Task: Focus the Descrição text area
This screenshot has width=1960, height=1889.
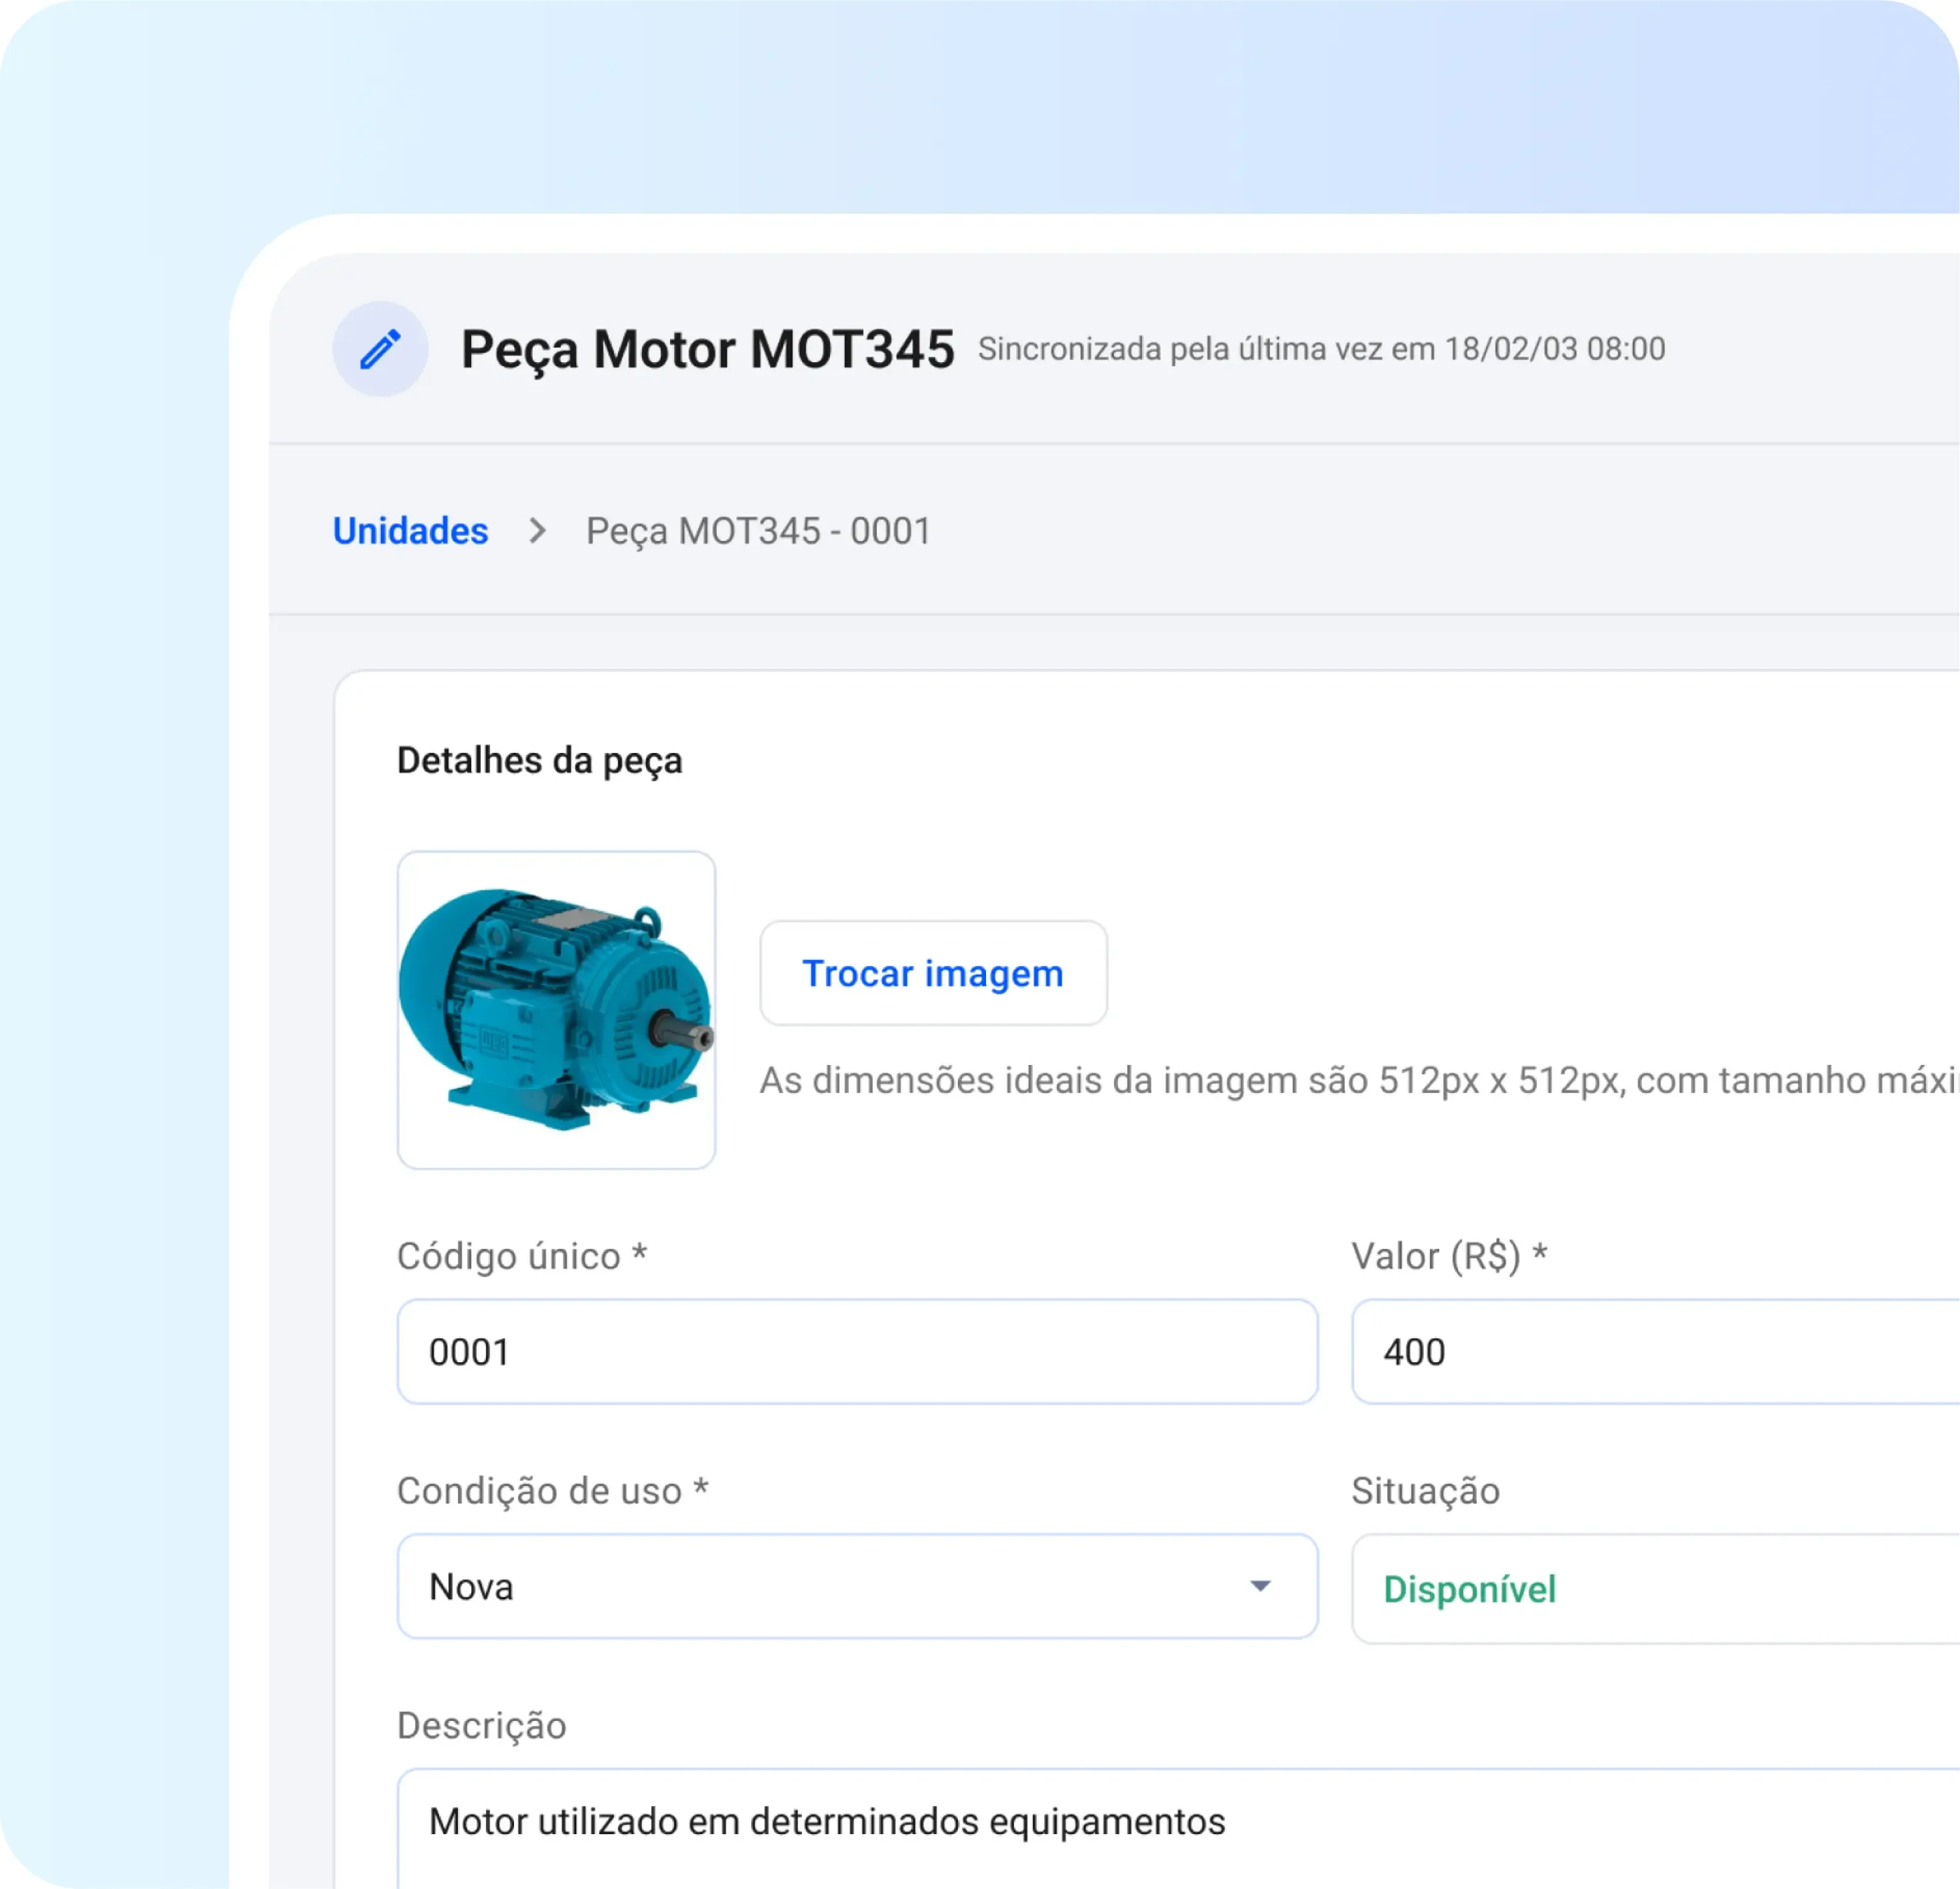Action: tap(1178, 1829)
